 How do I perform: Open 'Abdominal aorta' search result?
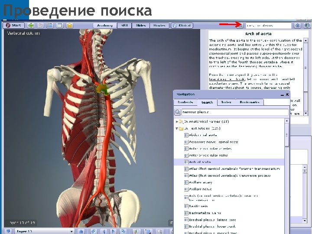coord(203,135)
